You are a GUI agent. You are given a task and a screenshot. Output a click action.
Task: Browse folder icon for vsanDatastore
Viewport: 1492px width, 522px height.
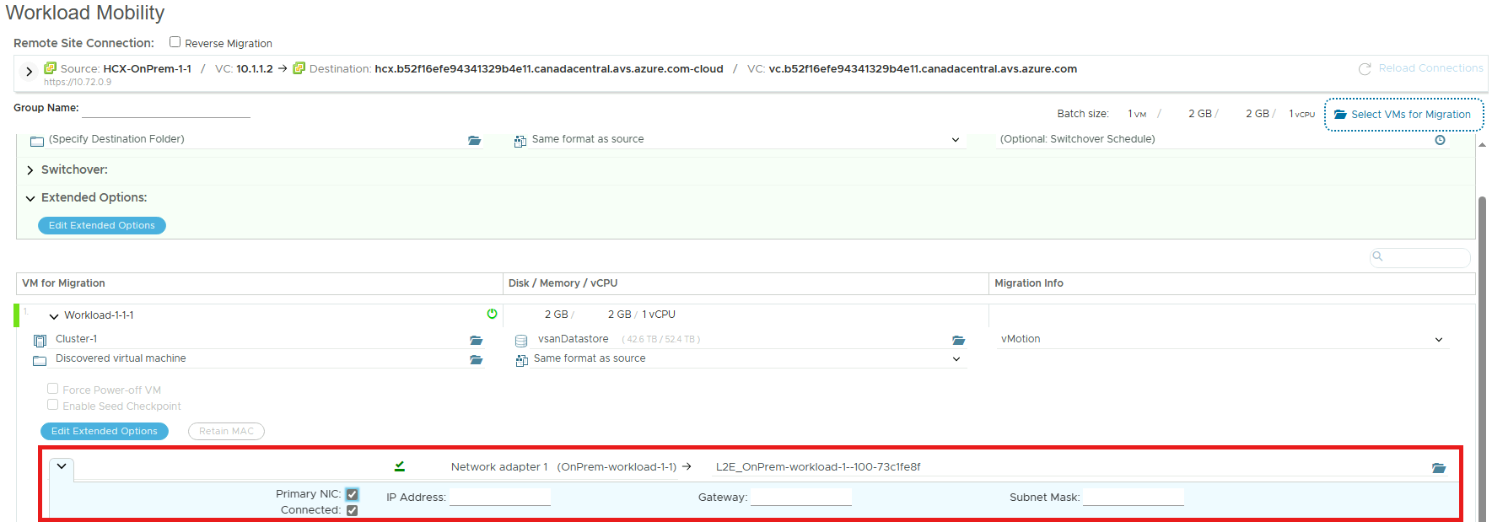958,341
